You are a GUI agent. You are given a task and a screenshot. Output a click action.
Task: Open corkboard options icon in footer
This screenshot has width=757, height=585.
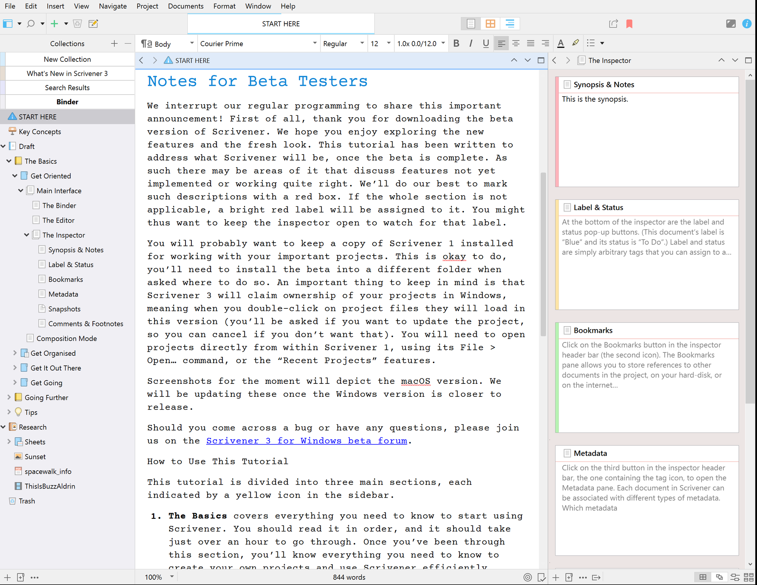click(735, 577)
